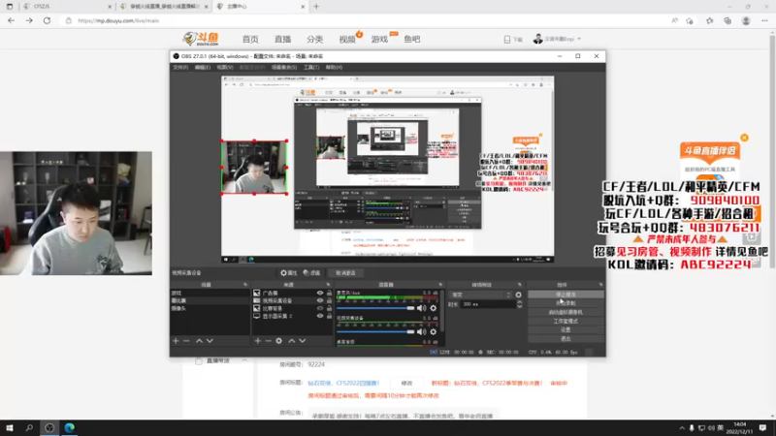Screen dimensions: 776x436
Task: Toggle lock on 显示器采集 2 source
Action: coord(329,316)
